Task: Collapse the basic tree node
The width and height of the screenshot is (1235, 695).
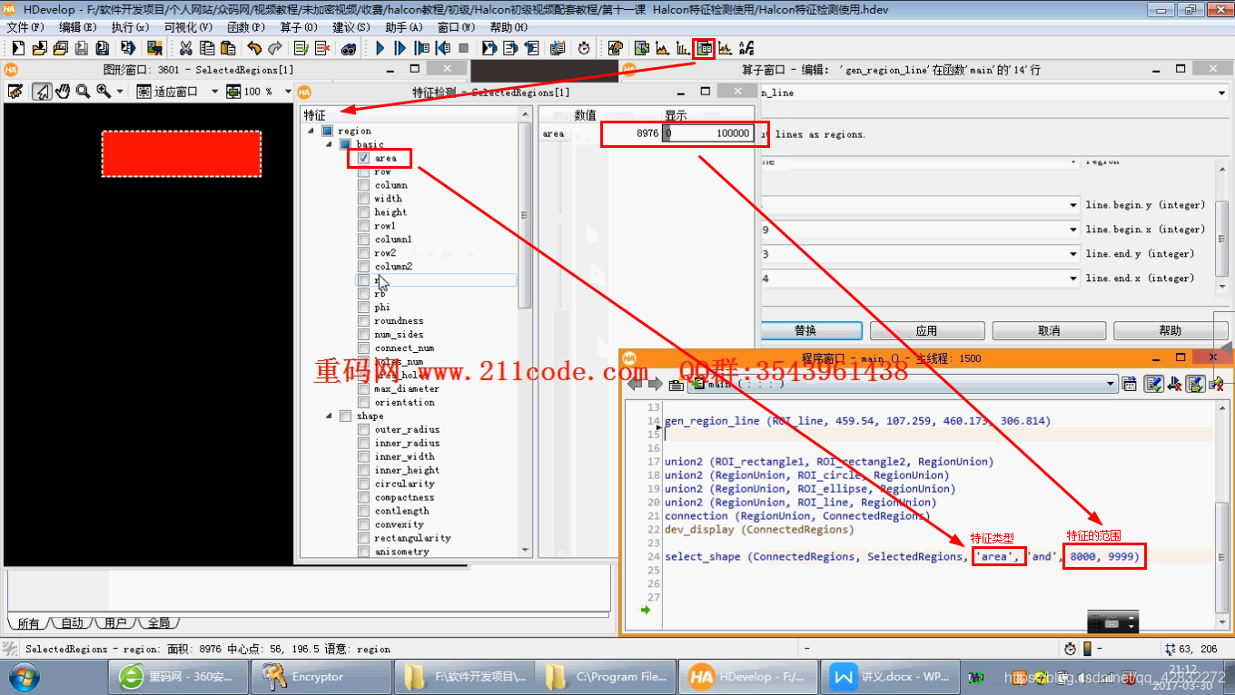Action: pos(329,144)
